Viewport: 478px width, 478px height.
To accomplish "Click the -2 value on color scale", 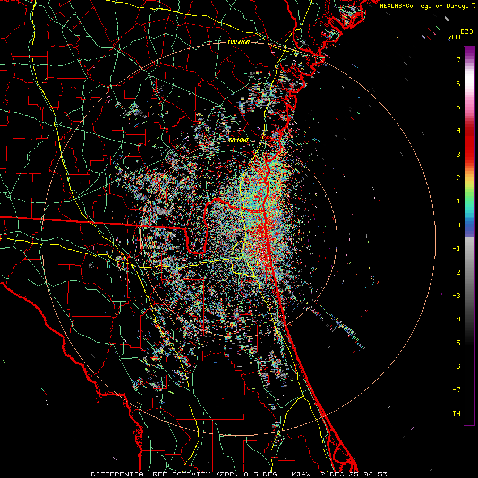I will (456, 272).
